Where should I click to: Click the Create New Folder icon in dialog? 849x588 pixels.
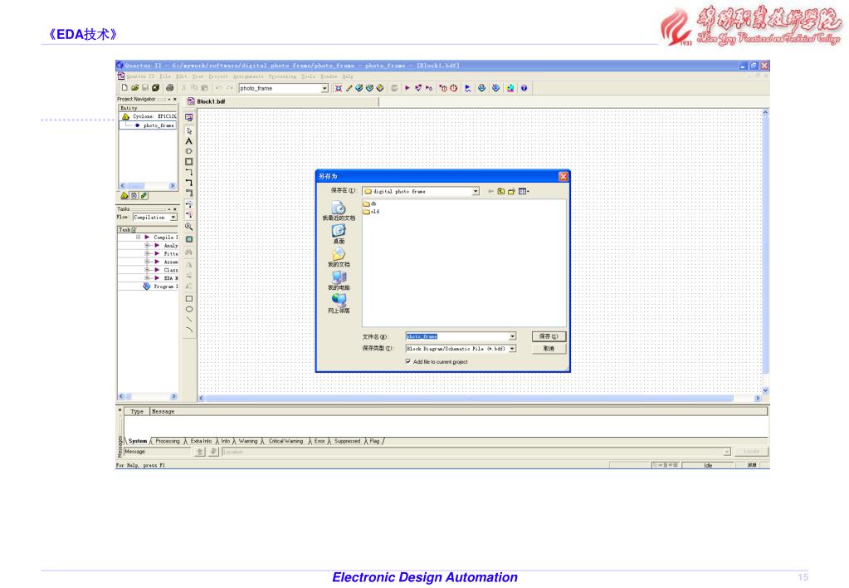(511, 191)
